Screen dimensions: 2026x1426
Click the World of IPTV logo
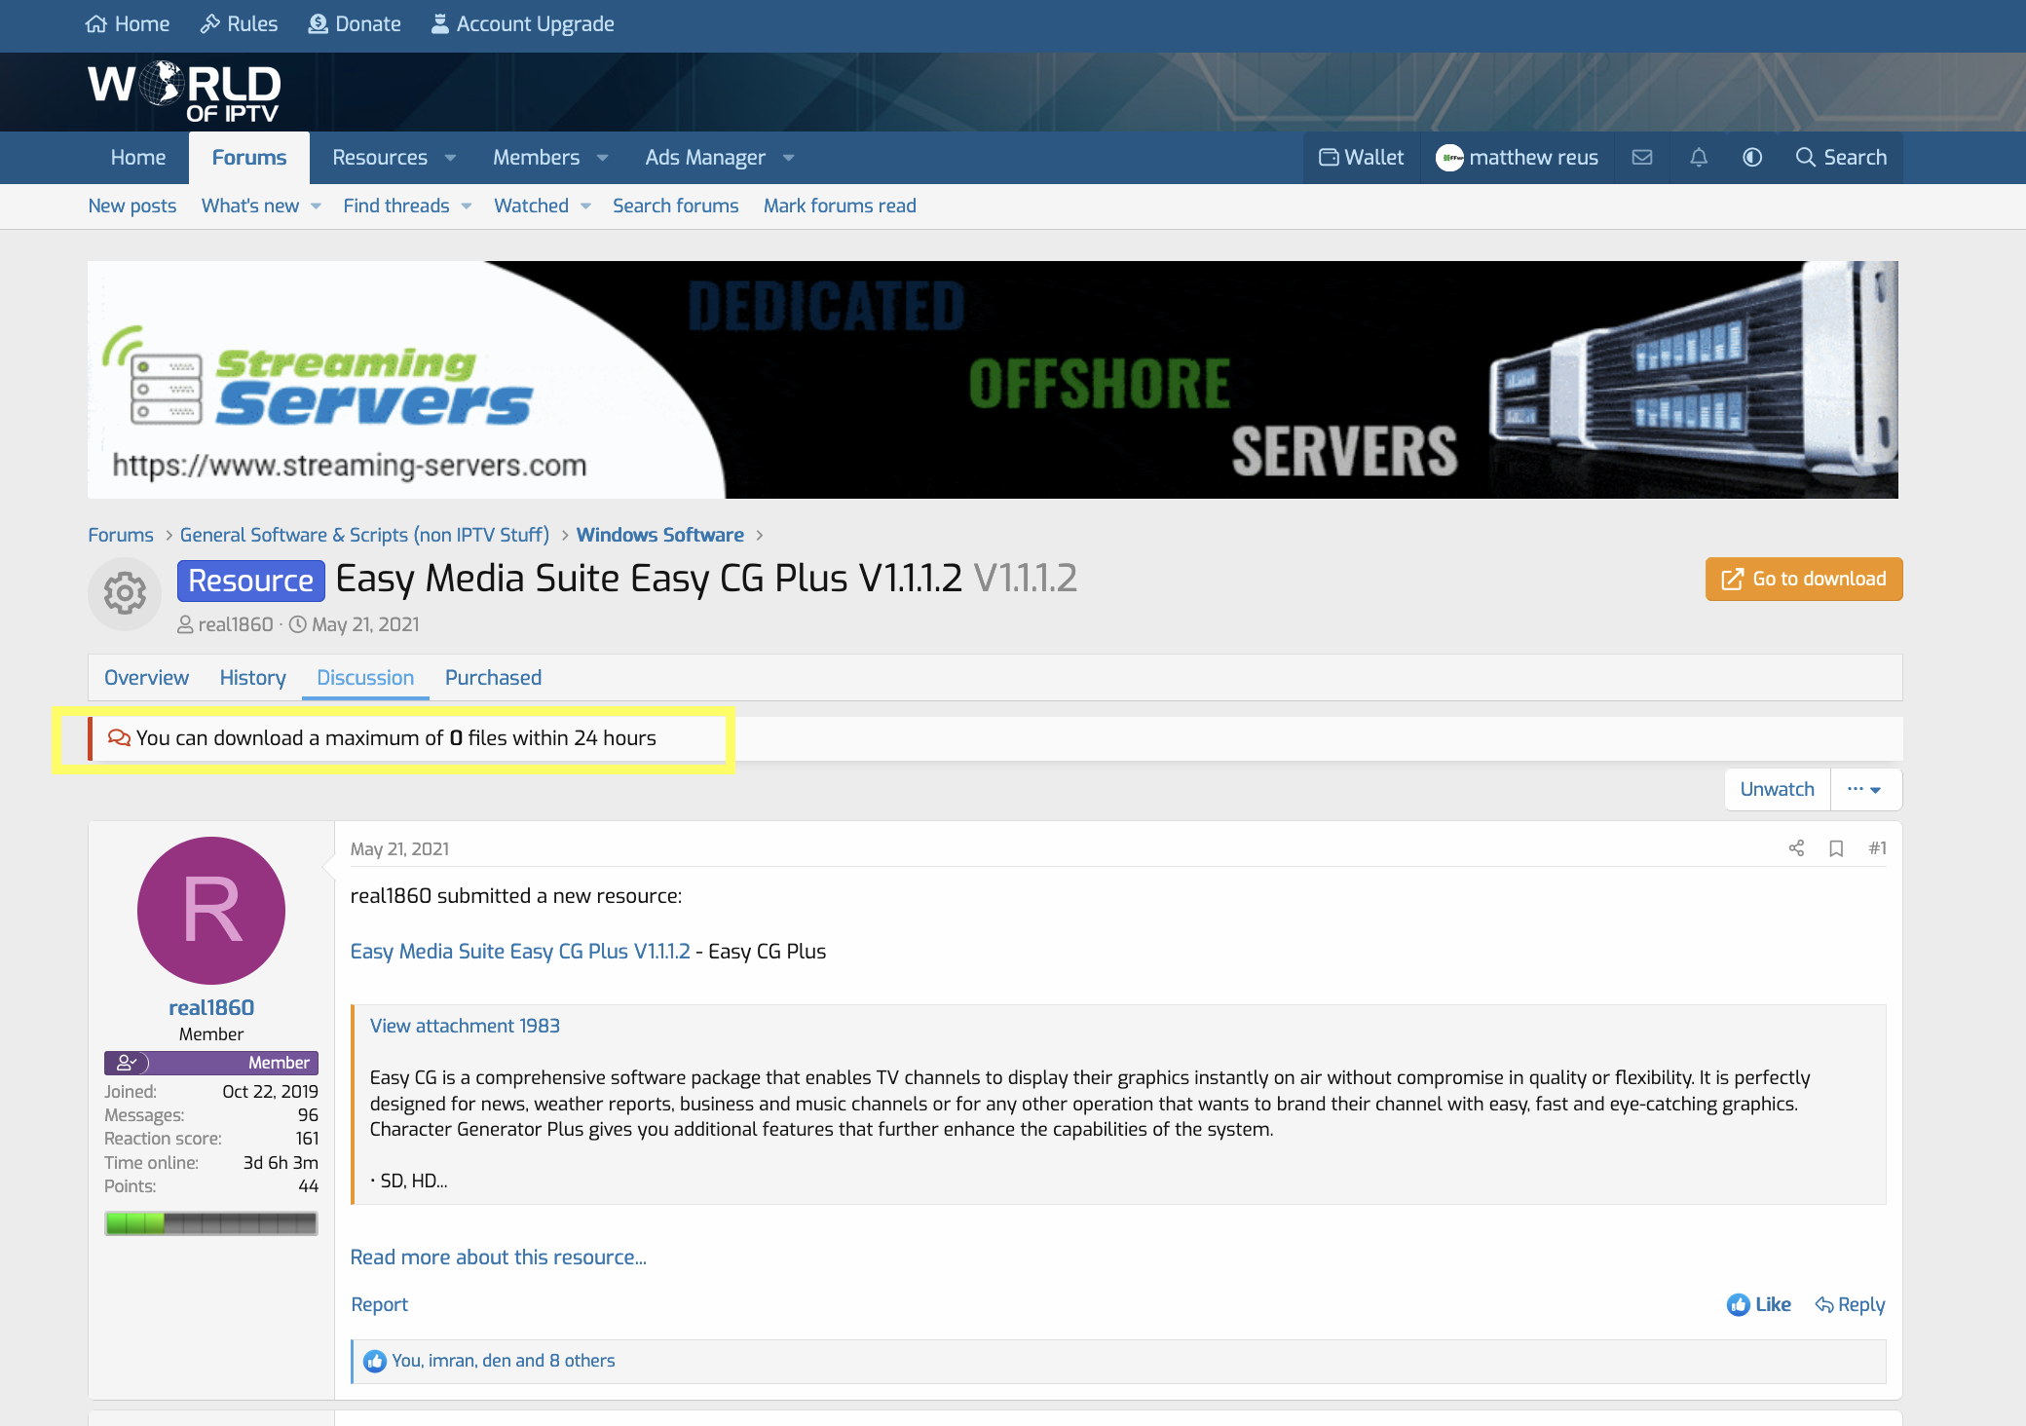[185, 93]
